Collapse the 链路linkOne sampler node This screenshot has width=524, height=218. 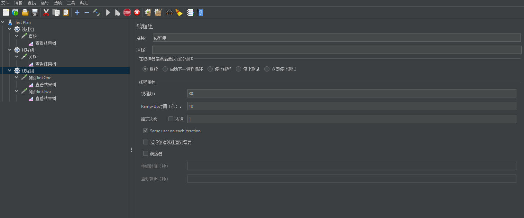(x=17, y=77)
